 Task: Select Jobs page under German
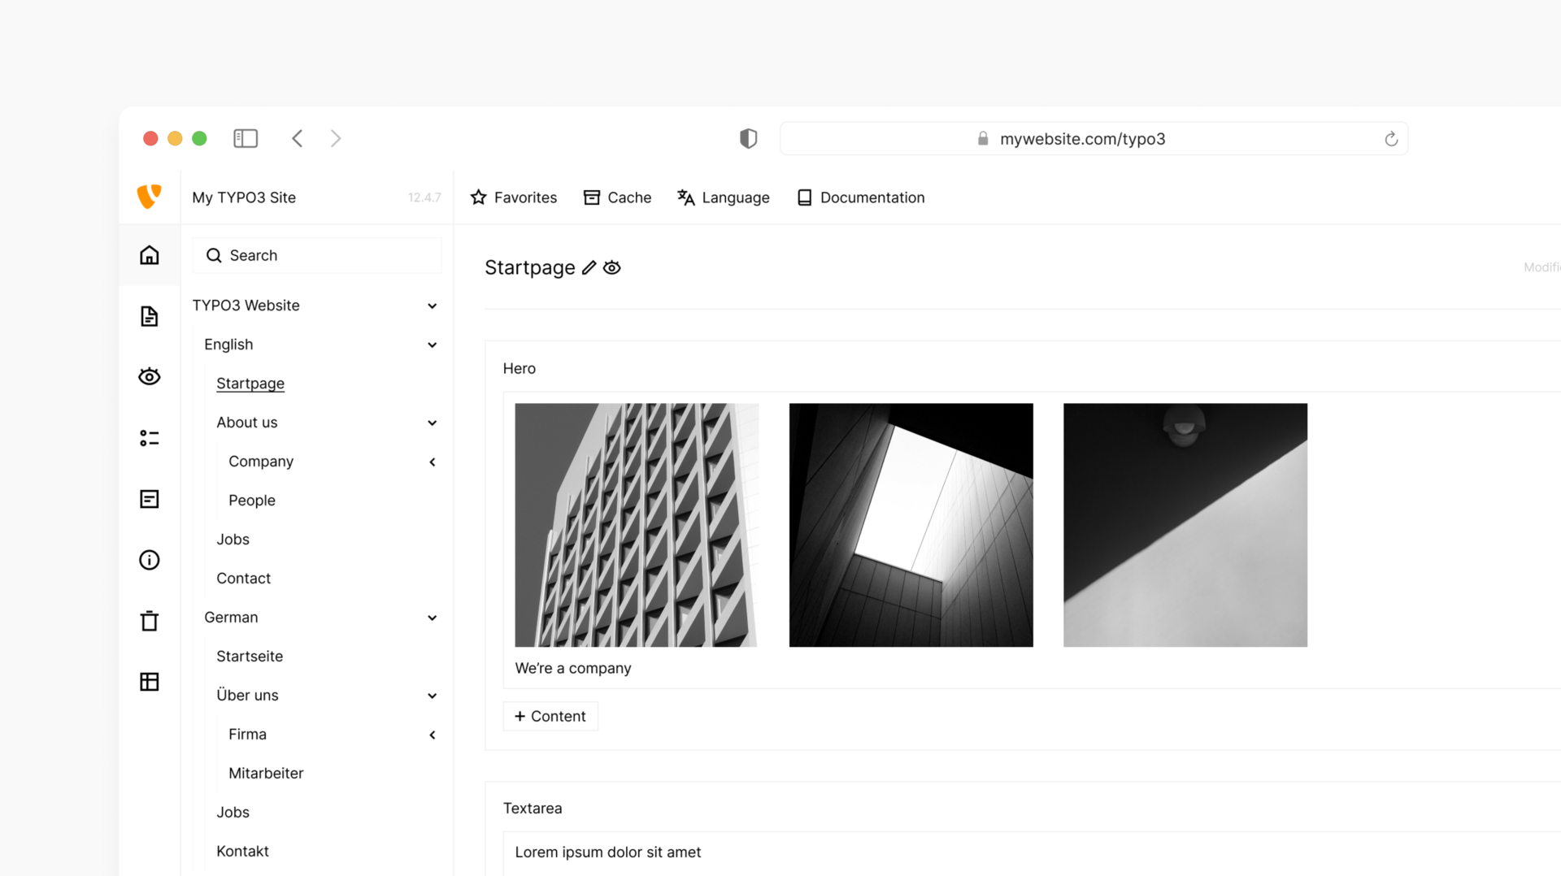coord(233,813)
